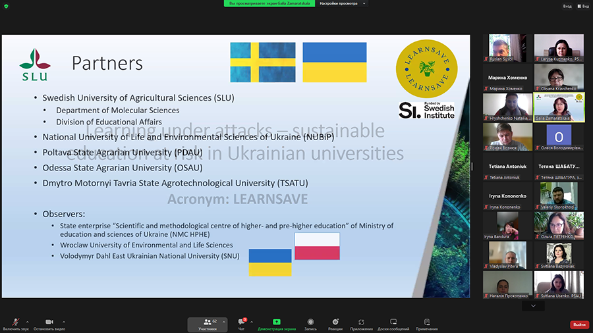This screenshot has height=333, width=593.
Task: Open video options arrow beside camera
Action: pyautogui.click(x=63, y=322)
